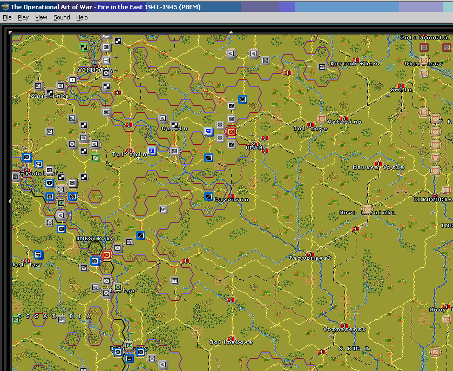Click the DNESTR R. river label

pos(93,238)
